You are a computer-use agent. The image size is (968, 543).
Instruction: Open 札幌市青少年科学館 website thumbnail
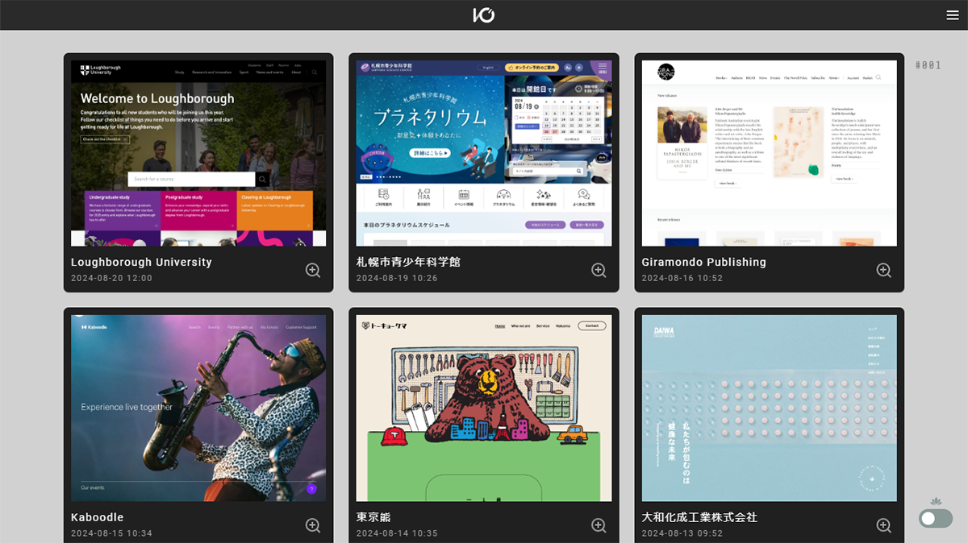click(x=484, y=153)
